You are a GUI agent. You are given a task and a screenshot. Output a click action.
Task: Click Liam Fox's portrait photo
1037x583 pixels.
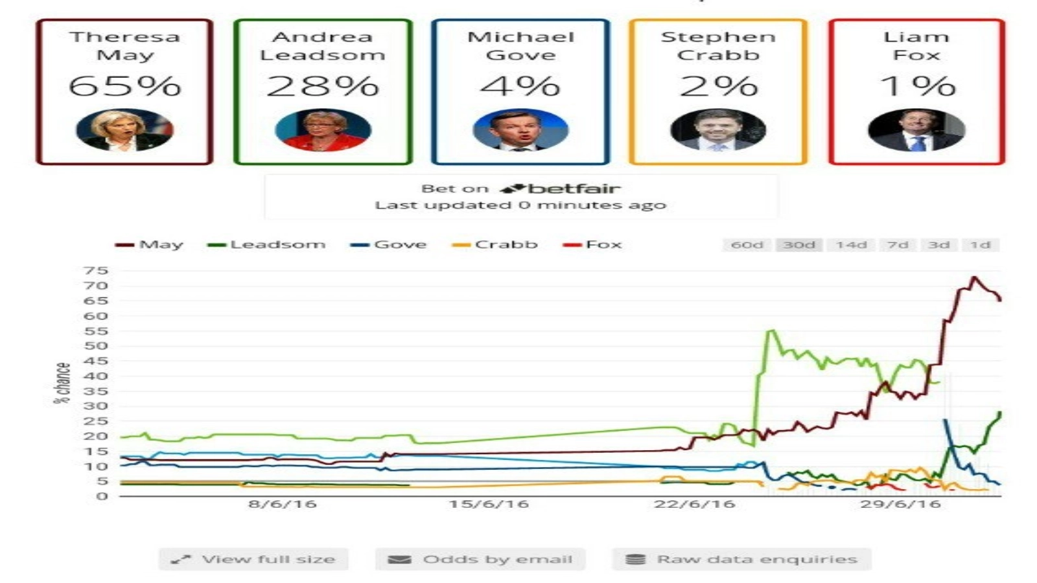[x=916, y=130]
